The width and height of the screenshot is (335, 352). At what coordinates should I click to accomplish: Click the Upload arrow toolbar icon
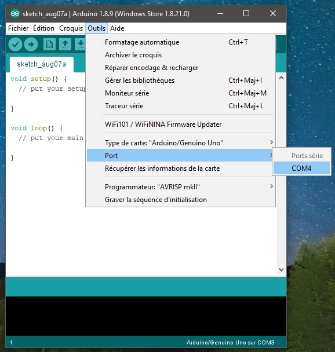pyautogui.click(x=31, y=44)
